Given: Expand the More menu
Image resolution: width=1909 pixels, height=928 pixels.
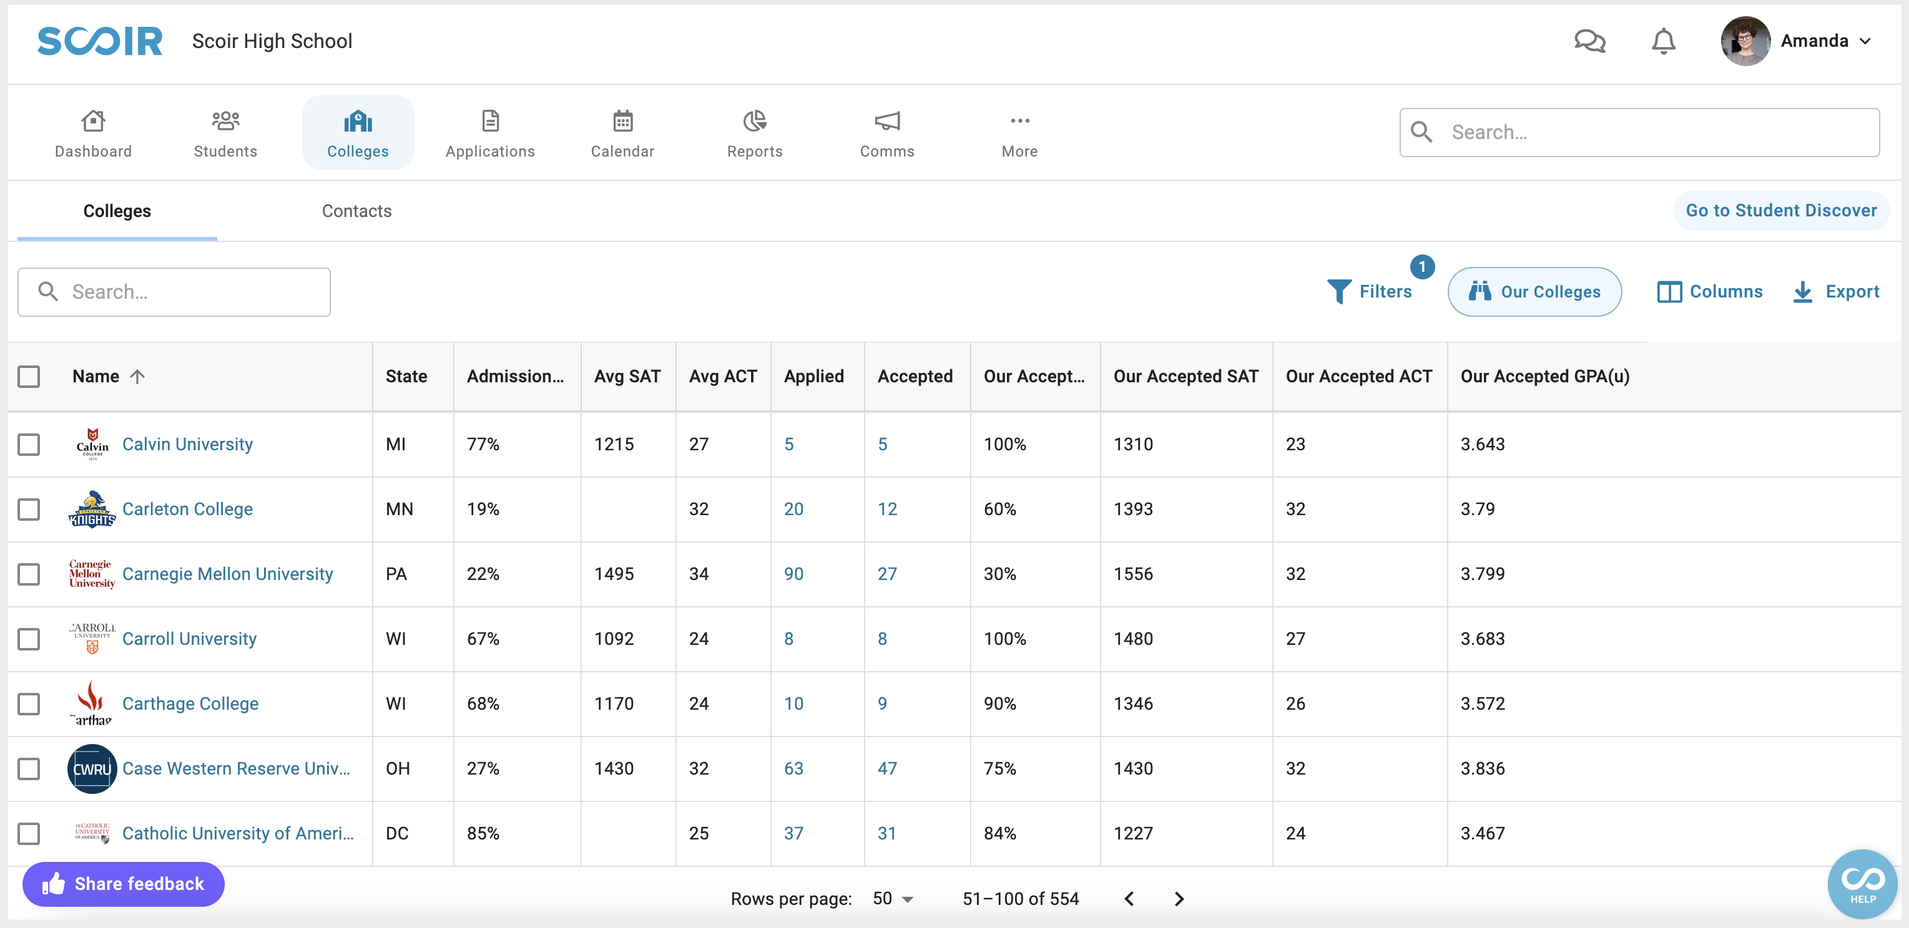Looking at the screenshot, I should [1019, 133].
